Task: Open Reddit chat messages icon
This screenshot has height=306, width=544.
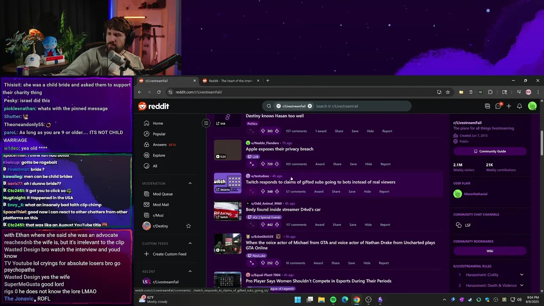Action: point(498,106)
